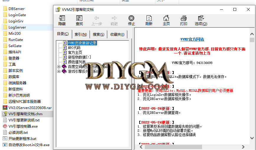Select 颜色值列表 topic in the tree
The image size is (256, 150).
click(x=77, y=62)
